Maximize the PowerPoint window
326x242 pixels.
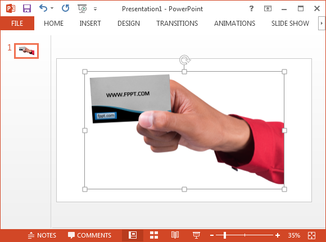[x=301, y=8]
